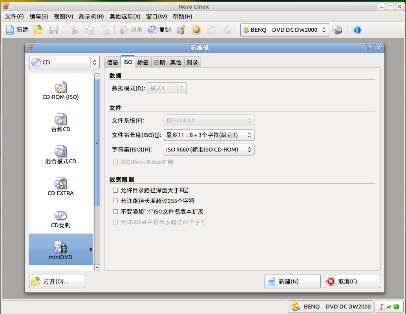Click the 新建(N) button

293,281
